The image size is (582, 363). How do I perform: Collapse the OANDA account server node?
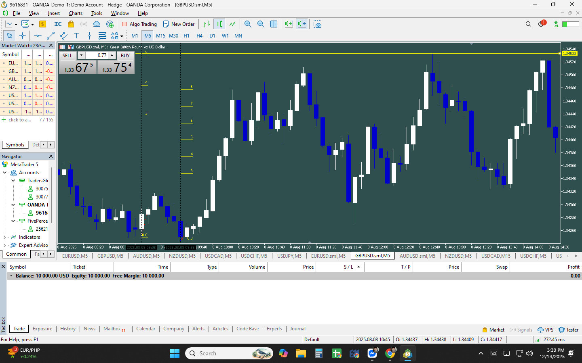(x=13, y=205)
